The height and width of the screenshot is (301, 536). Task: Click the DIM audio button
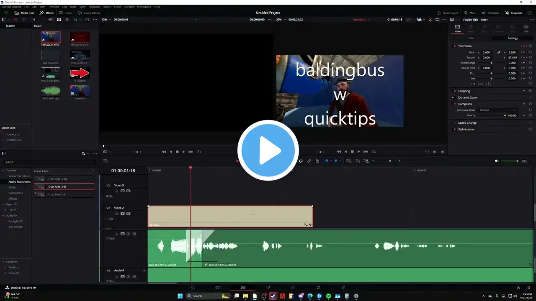(x=524, y=161)
